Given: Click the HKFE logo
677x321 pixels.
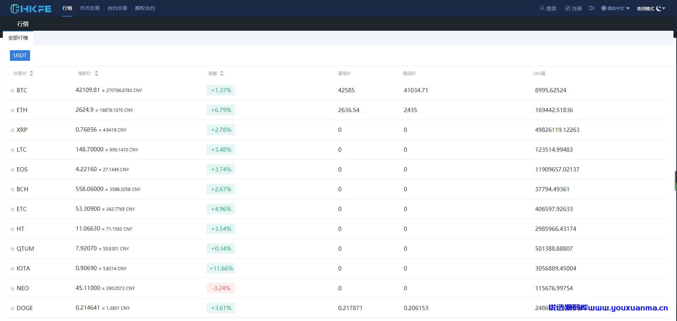Looking at the screenshot, I should (31, 8).
